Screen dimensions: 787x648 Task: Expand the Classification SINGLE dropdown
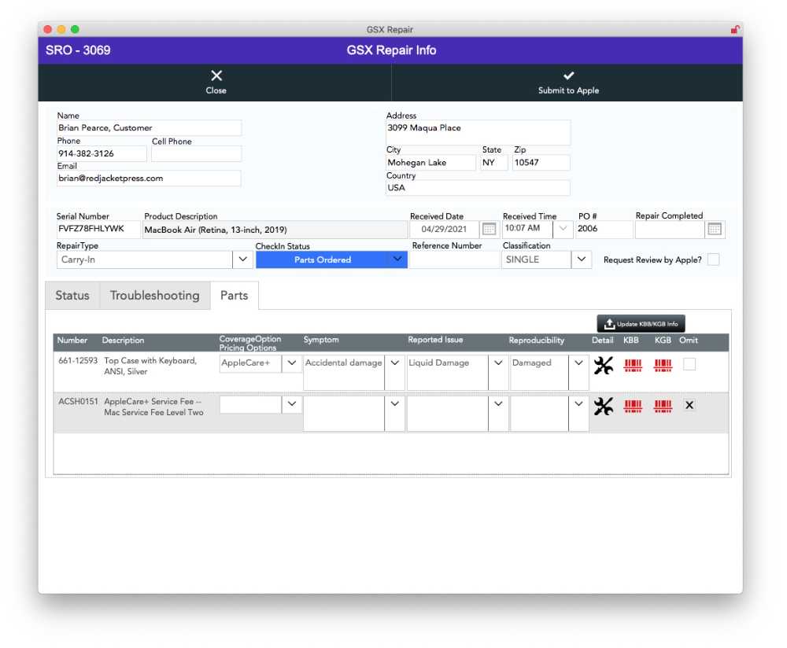click(582, 260)
